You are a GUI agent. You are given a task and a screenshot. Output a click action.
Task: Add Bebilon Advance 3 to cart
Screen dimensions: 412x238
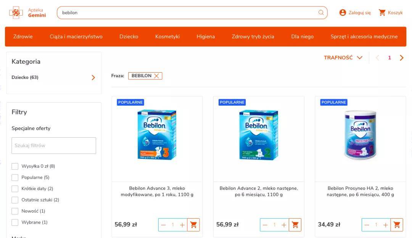193,225
